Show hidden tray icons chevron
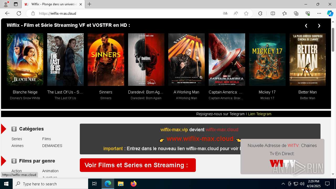The width and height of the screenshot is (336, 189). (283, 184)
